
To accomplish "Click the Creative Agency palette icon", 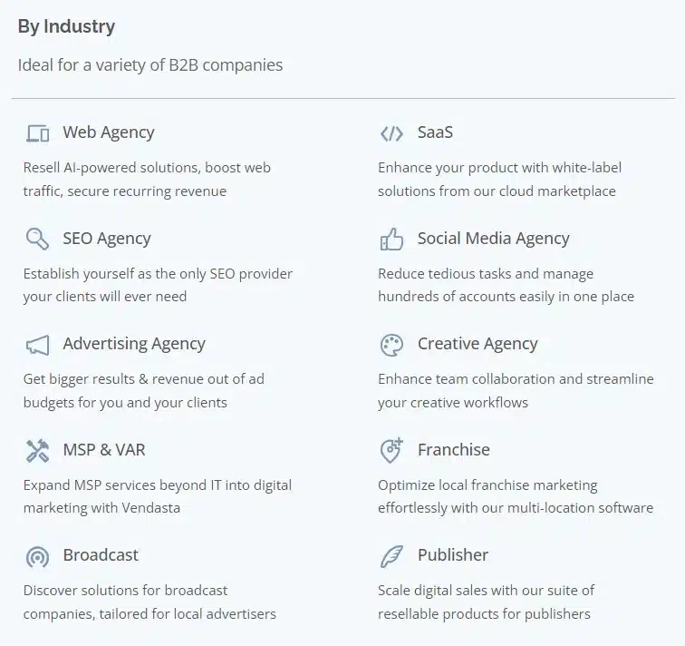I will [391, 345].
